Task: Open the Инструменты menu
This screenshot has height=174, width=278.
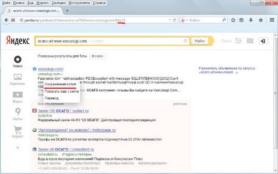Action: [x=79, y=3]
